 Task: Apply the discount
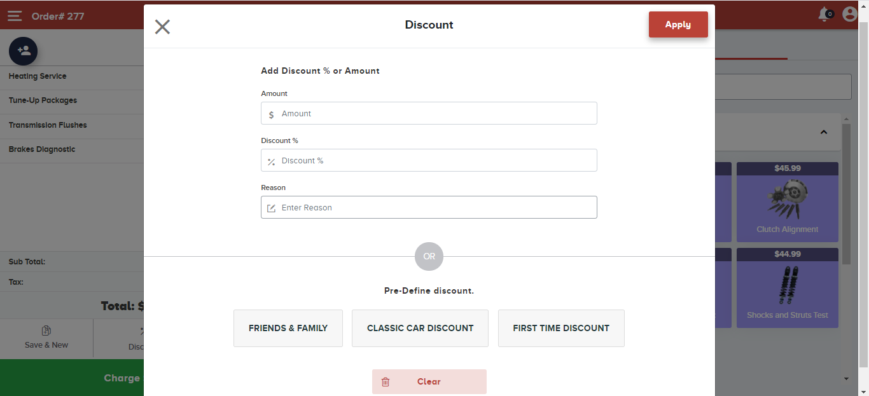678,25
